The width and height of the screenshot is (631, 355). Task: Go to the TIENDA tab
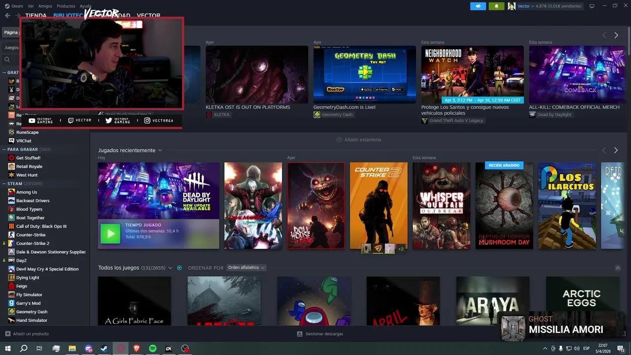click(35, 15)
